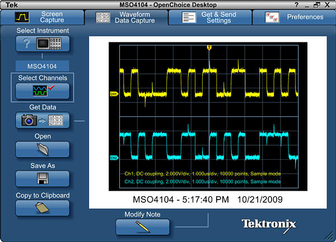Screen dimensions: 336x242
Task: Click the Copy to Clipboard label
Action: click(x=43, y=196)
